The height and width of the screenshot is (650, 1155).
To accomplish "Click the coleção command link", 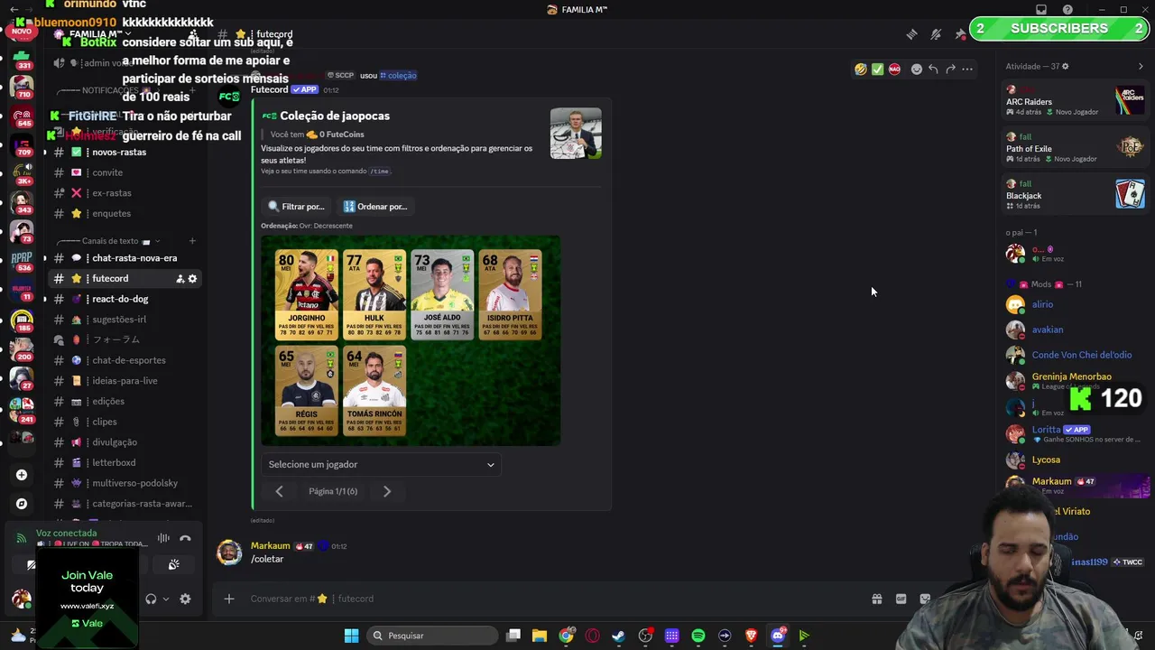I will pos(398,76).
